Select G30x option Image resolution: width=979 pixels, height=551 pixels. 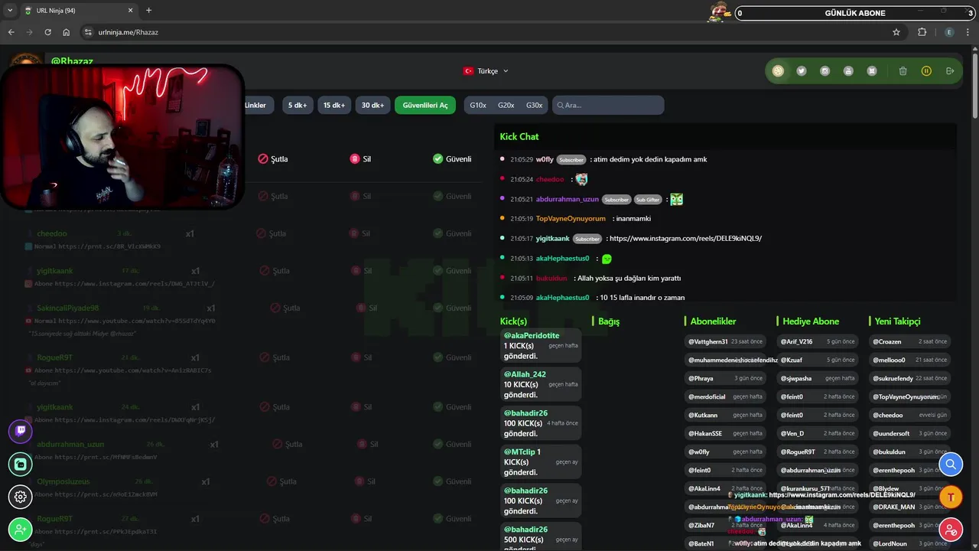tap(534, 105)
